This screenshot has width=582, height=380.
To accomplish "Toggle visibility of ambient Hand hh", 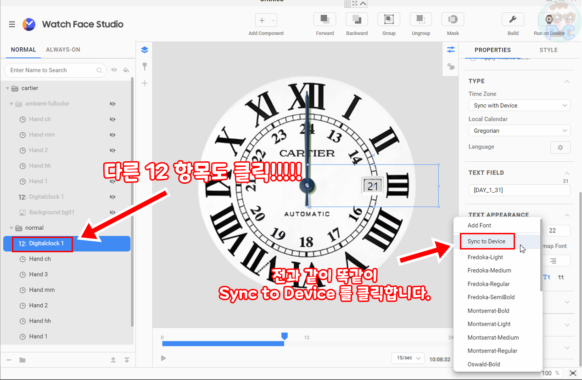I will [x=112, y=166].
